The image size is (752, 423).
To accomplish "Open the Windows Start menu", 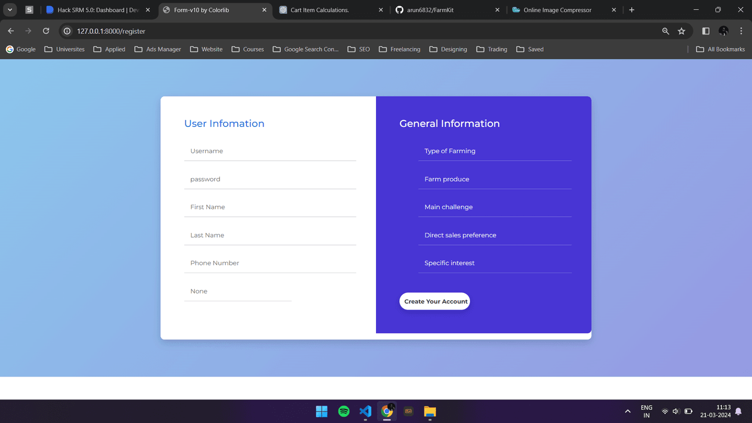I will 322,412.
